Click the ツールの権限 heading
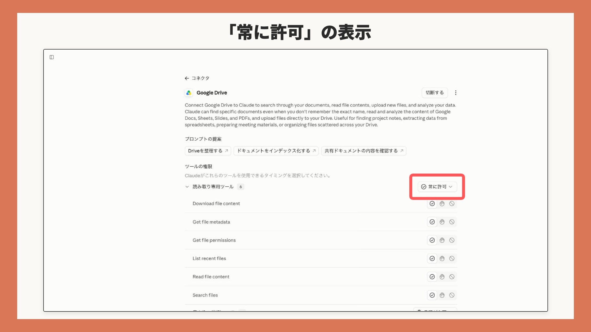The height and width of the screenshot is (332, 591). click(198, 167)
